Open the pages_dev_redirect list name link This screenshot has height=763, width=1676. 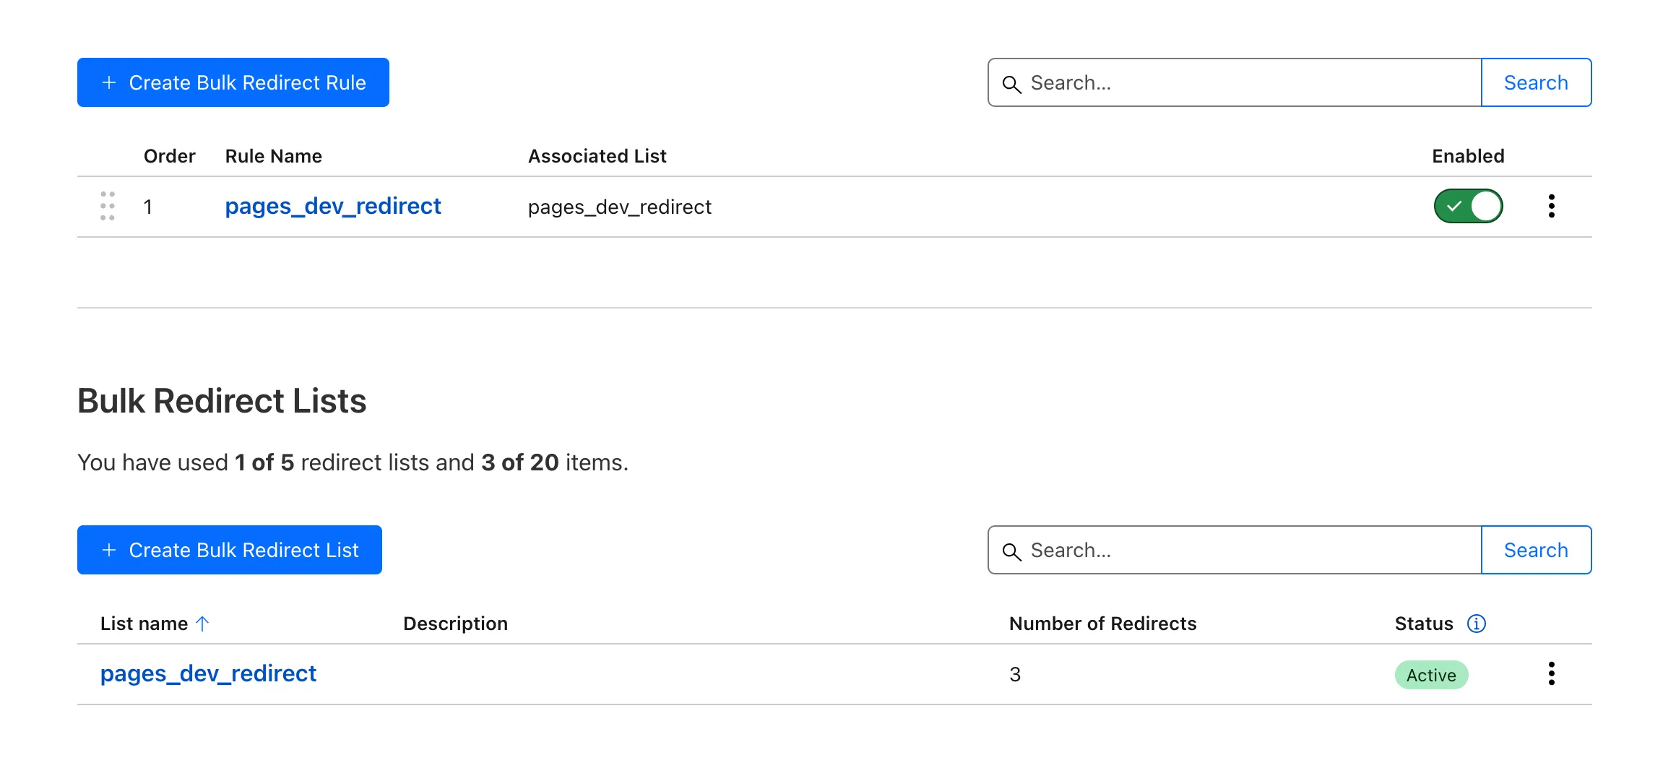point(208,673)
